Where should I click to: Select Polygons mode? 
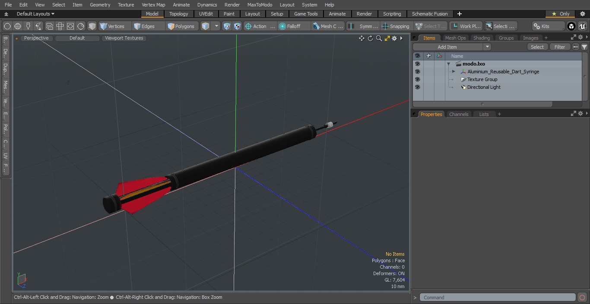pos(182,26)
